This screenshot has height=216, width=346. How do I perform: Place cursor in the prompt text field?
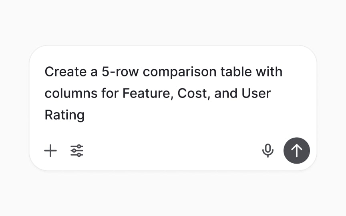point(163,93)
